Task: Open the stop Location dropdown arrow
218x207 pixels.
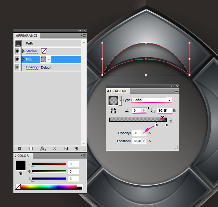Action: click(x=144, y=141)
